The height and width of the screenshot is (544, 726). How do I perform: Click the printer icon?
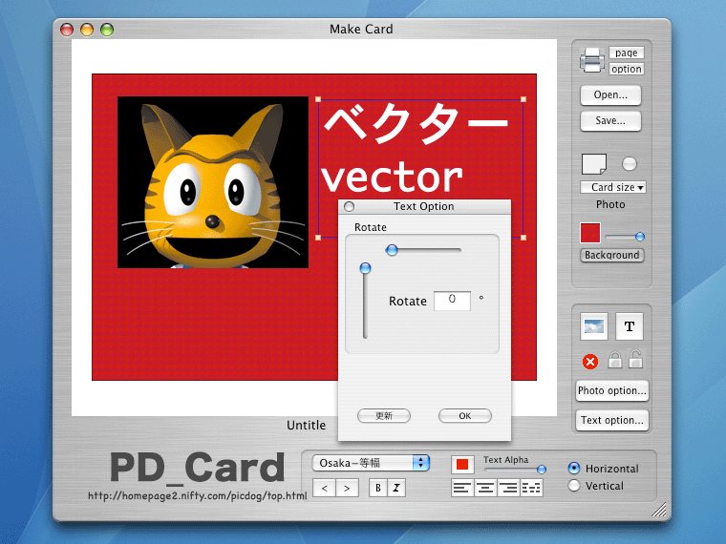592,60
